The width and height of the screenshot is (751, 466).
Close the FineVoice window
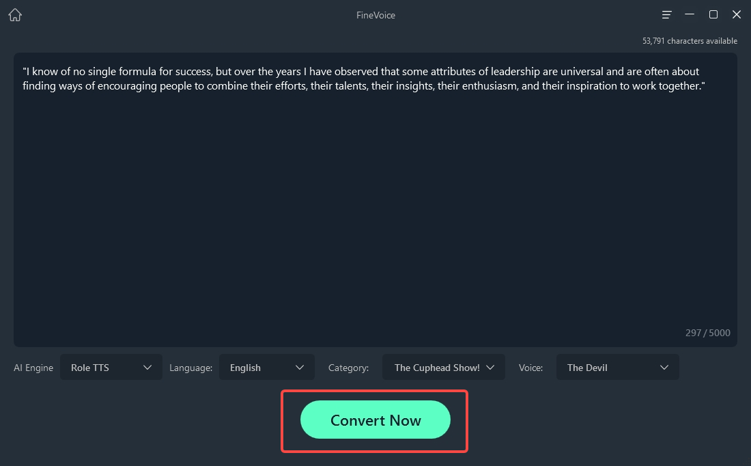(737, 15)
